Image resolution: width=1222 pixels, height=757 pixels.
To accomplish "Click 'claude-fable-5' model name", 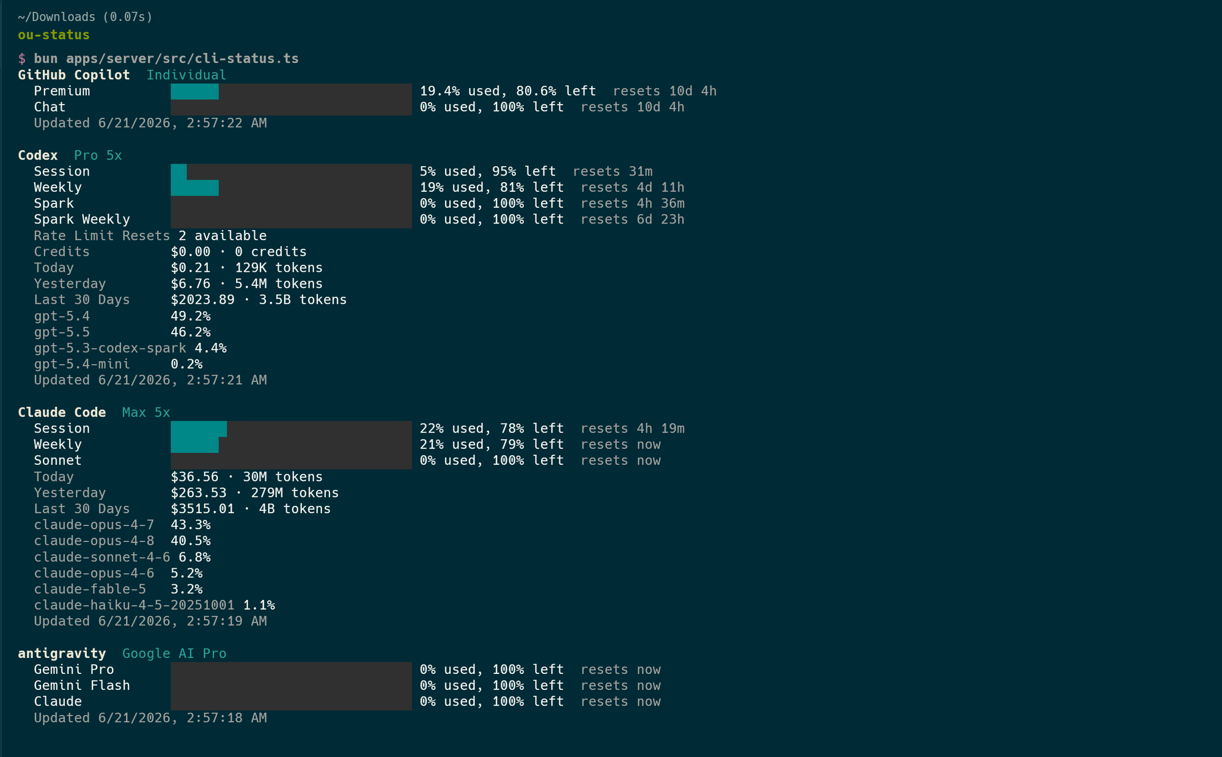I will click(90, 589).
